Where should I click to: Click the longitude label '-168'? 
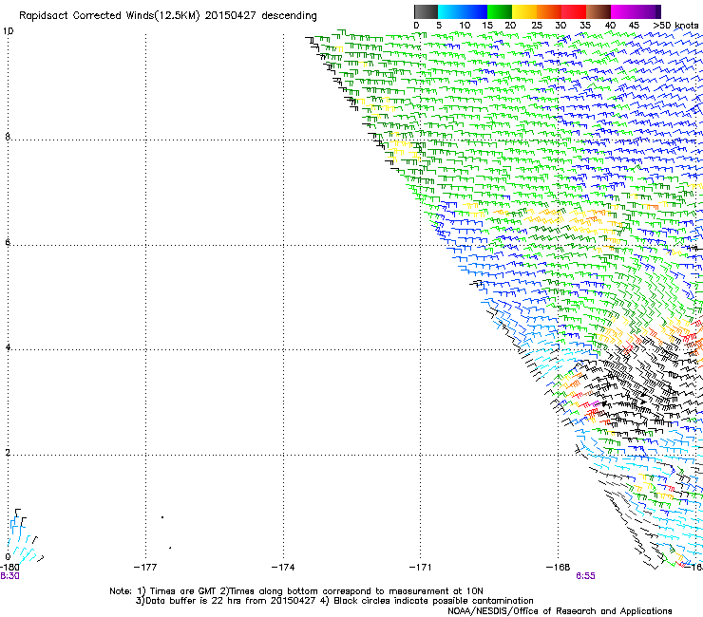[559, 567]
